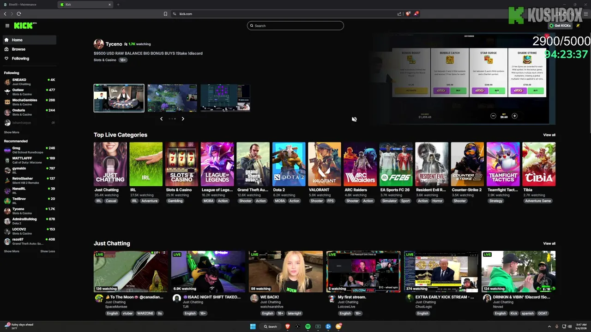This screenshot has width=591, height=332.
Task: Open the hamburger sidebar menu
Action: [7, 26]
